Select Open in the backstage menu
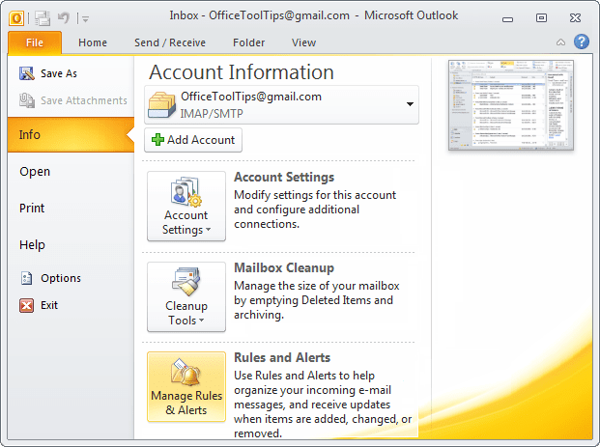Viewport: 600px width, 447px height. pos(35,171)
